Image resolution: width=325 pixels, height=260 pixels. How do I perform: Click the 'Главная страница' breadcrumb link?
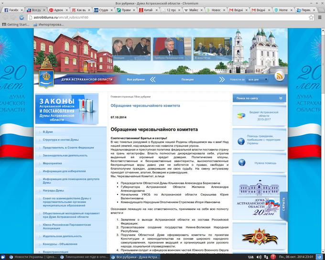coord(121,97)
